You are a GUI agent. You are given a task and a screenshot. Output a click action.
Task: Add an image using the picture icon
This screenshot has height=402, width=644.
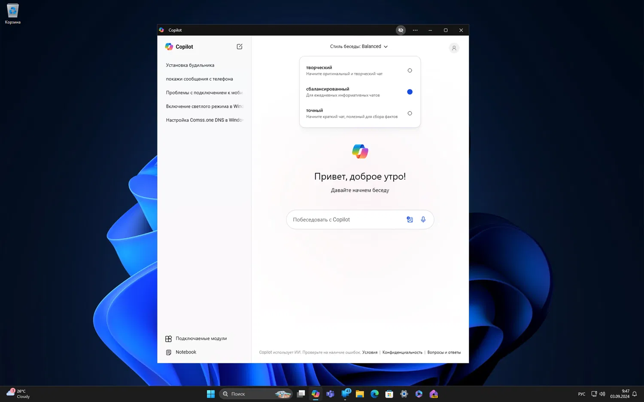(x=410, y=220)
